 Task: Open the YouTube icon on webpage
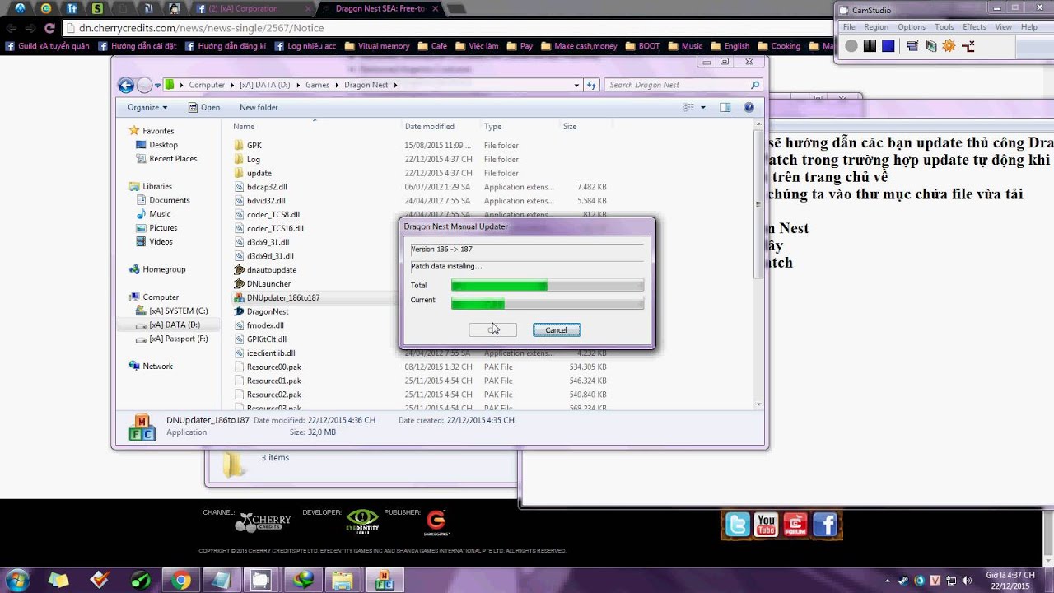pyautogui.click(x=767, y=525)
